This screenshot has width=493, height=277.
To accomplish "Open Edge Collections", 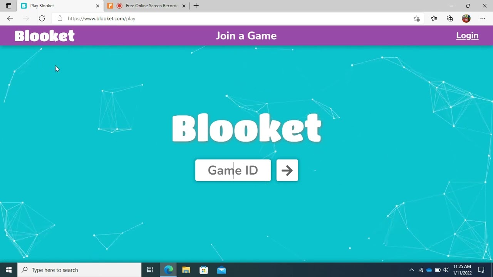I will (450, 18).
